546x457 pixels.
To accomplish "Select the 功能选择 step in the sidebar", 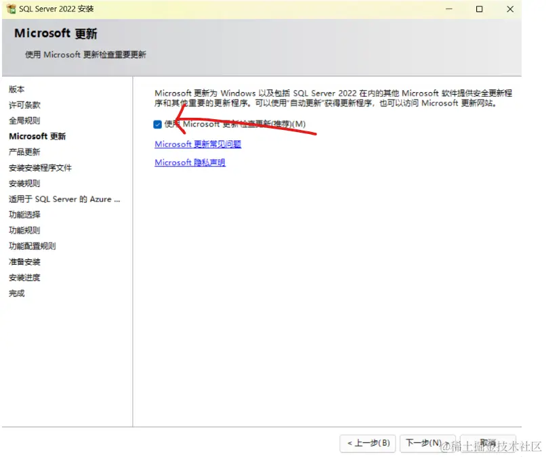I will click(24, 215).
